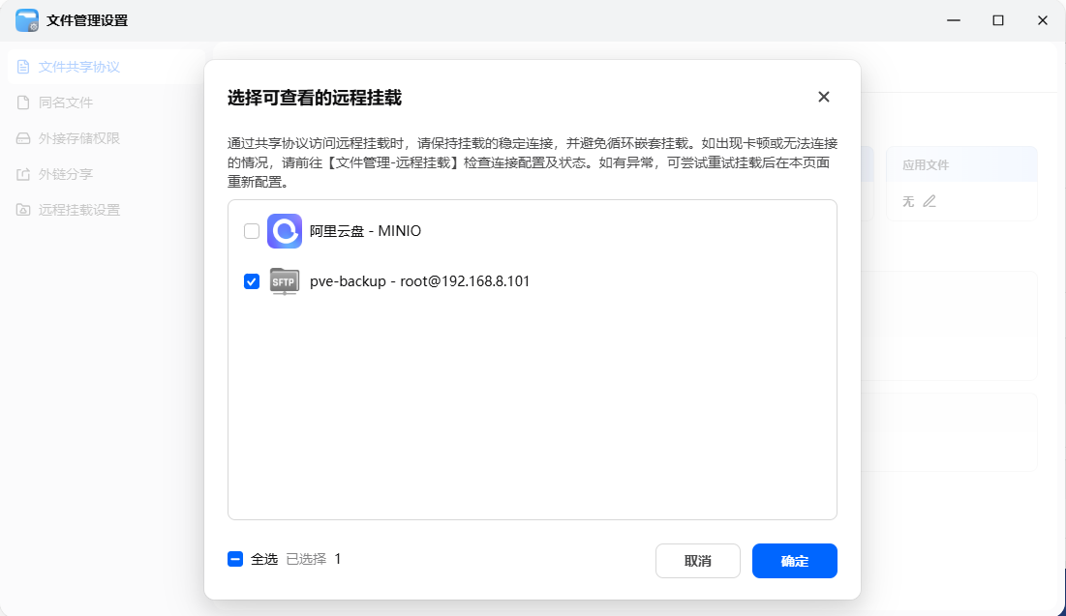Click the SFTP pve-backup mount icon

tap(285, 281)
